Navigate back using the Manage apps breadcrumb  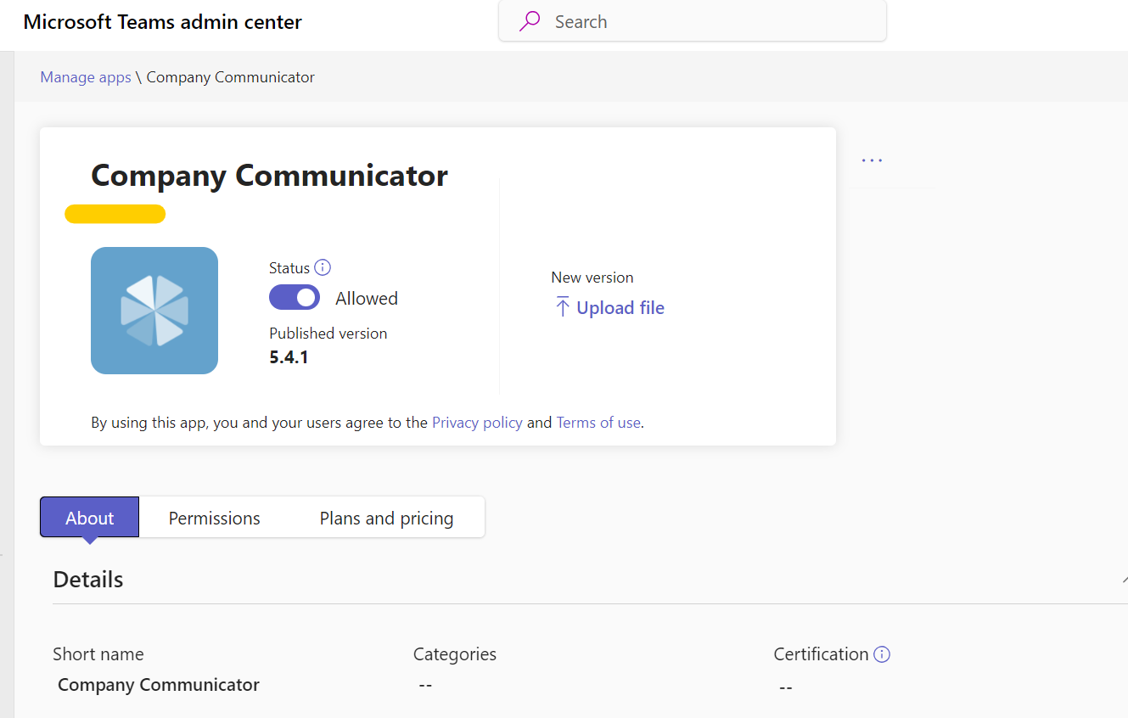pos(85,76)
